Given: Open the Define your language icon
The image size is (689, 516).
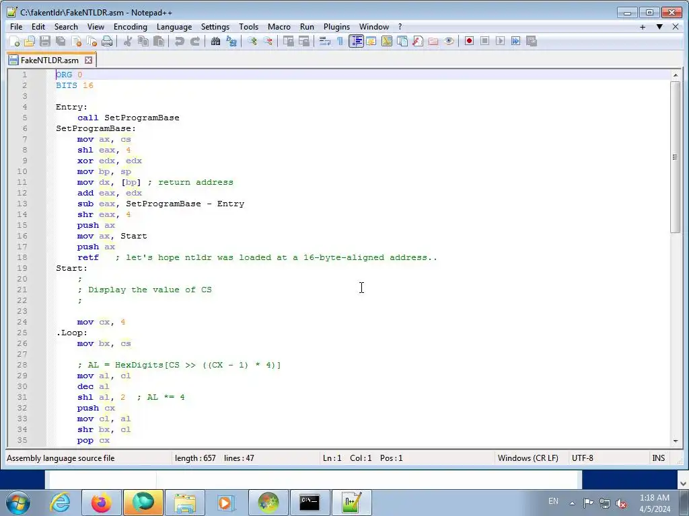Looking at the screenshot, I should pyautogui.click(x=371, y=41).
